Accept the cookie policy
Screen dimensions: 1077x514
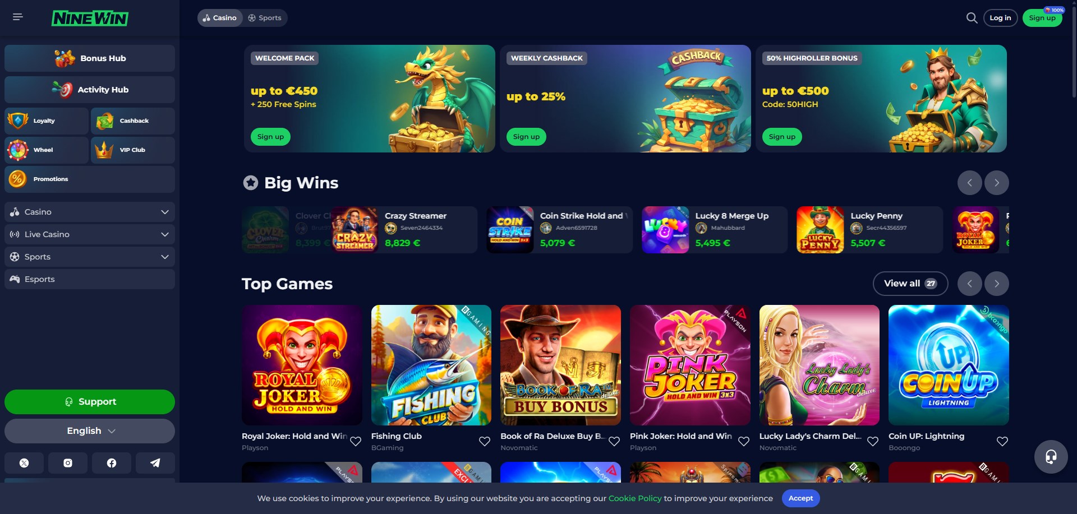click(x=800, y=498)
